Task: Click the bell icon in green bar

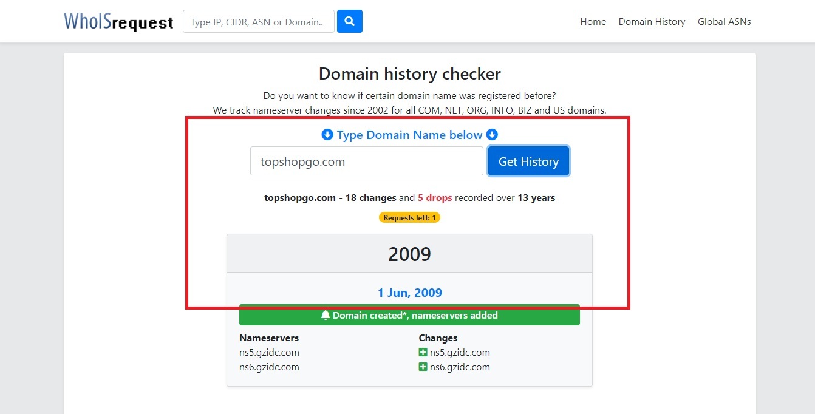Action: coord(326,315)
